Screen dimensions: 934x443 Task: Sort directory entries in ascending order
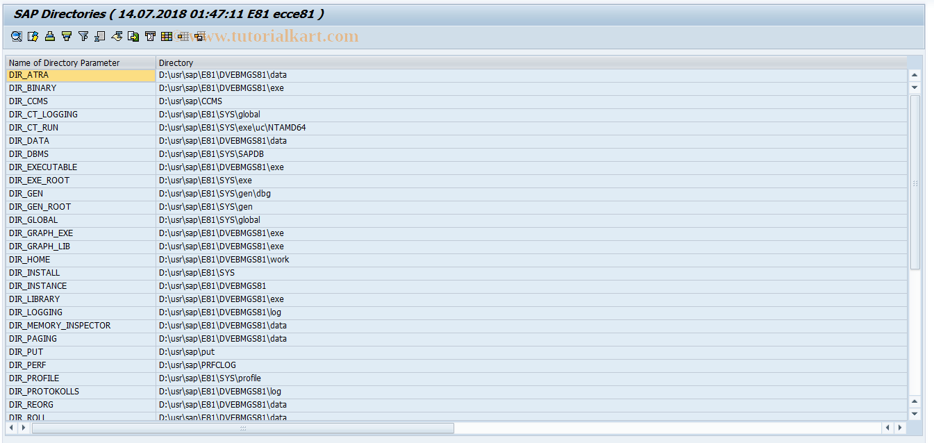tap(49, 36)
